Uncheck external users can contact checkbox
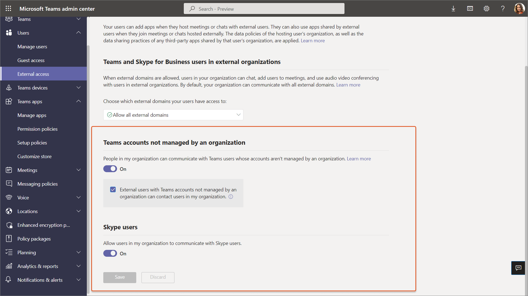 [113, 190]
